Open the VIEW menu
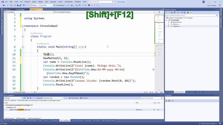Screen dimensions: 223x125 click(x=16, y=2)
